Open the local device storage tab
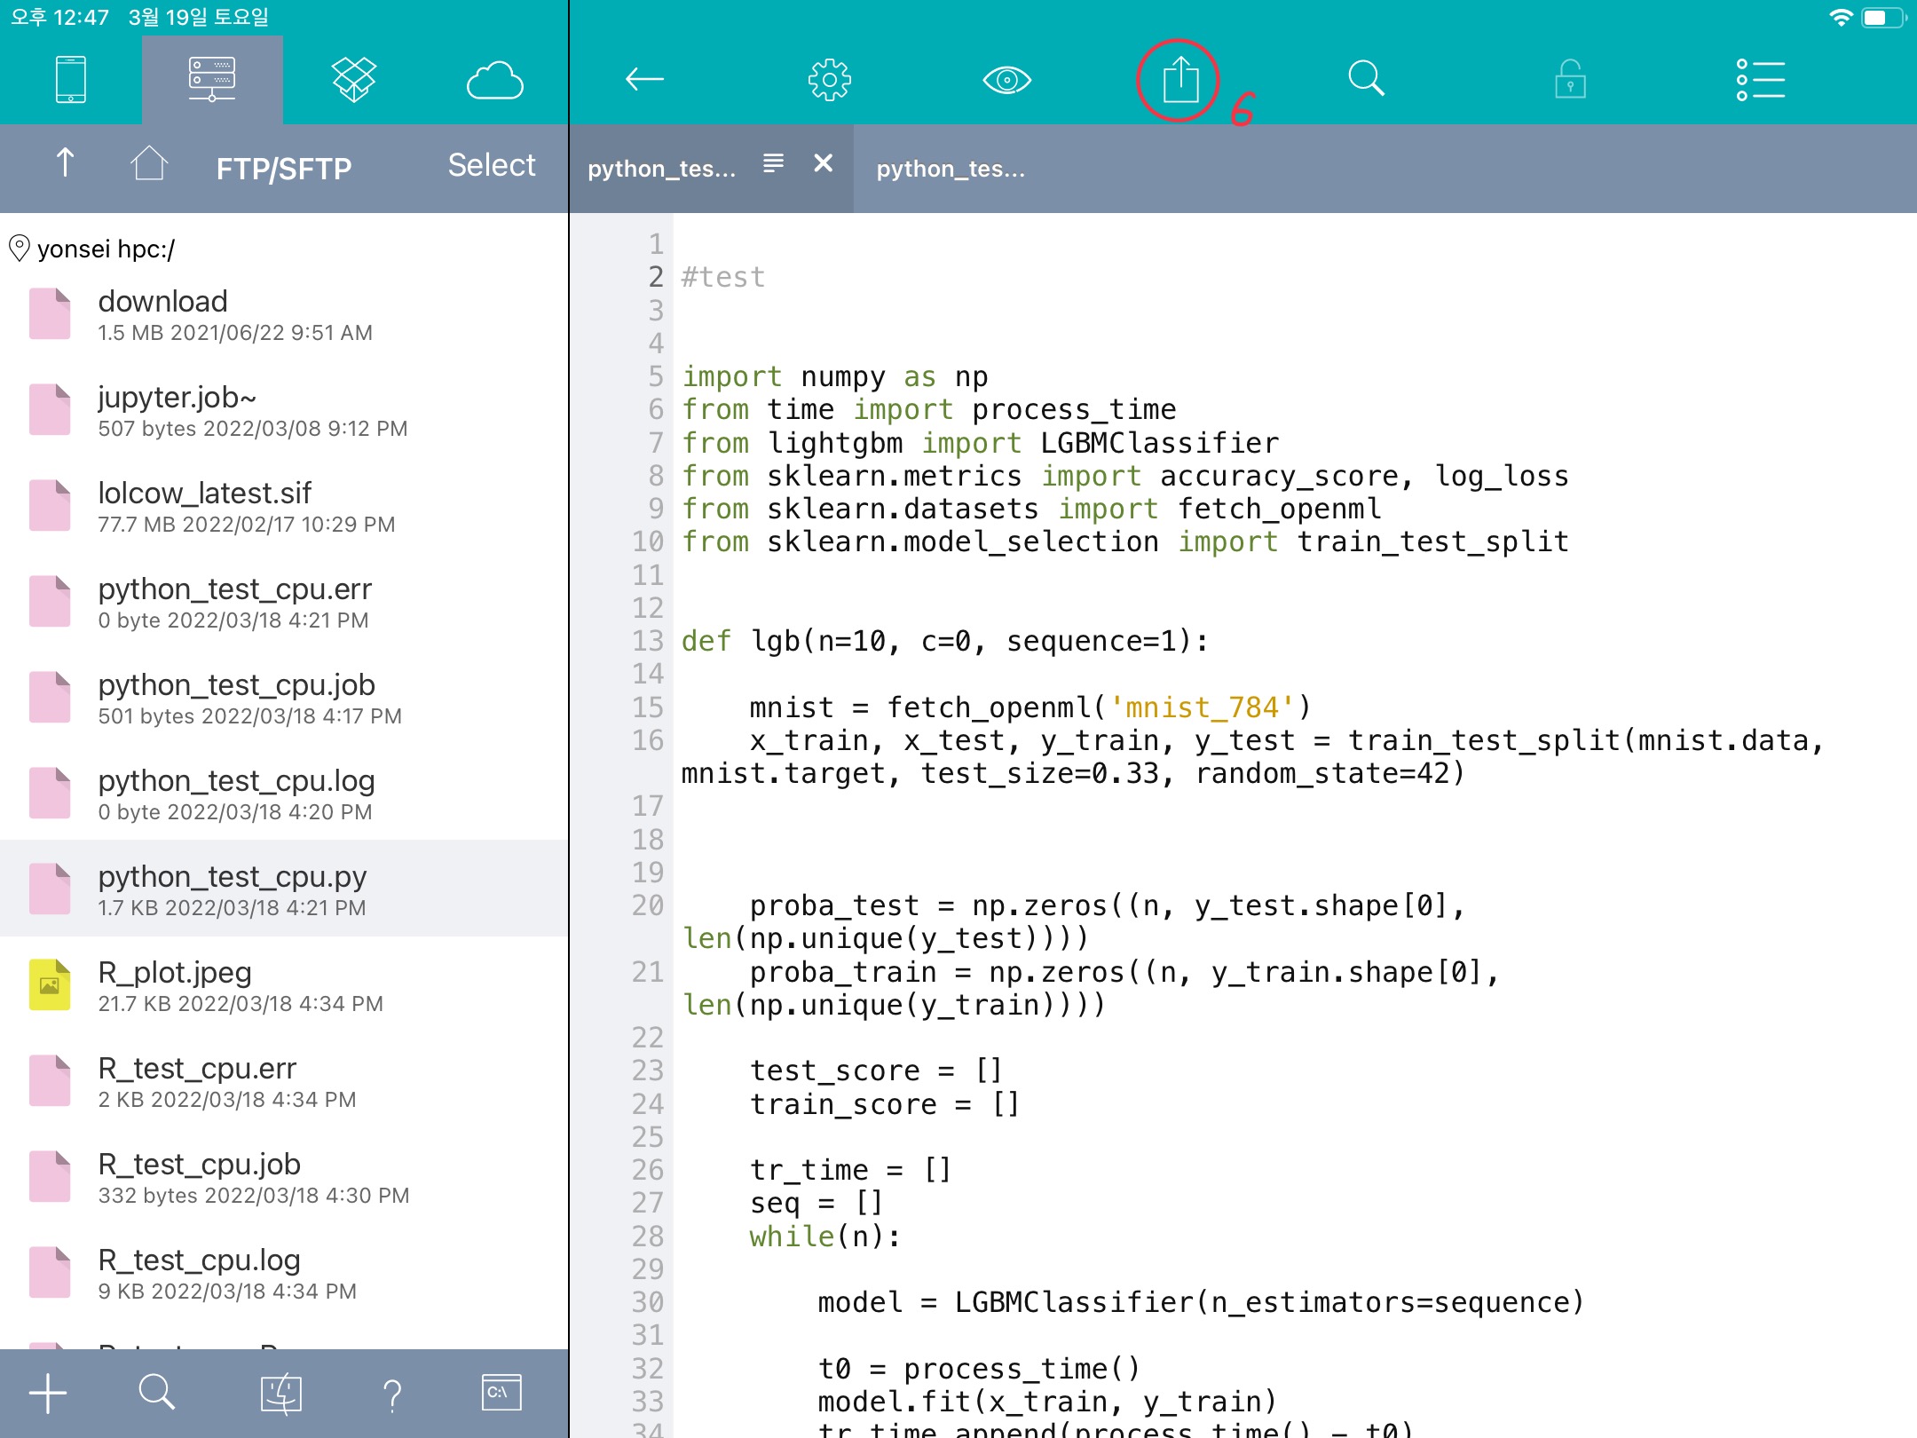1917x1438 pixels. coord(70,80)
